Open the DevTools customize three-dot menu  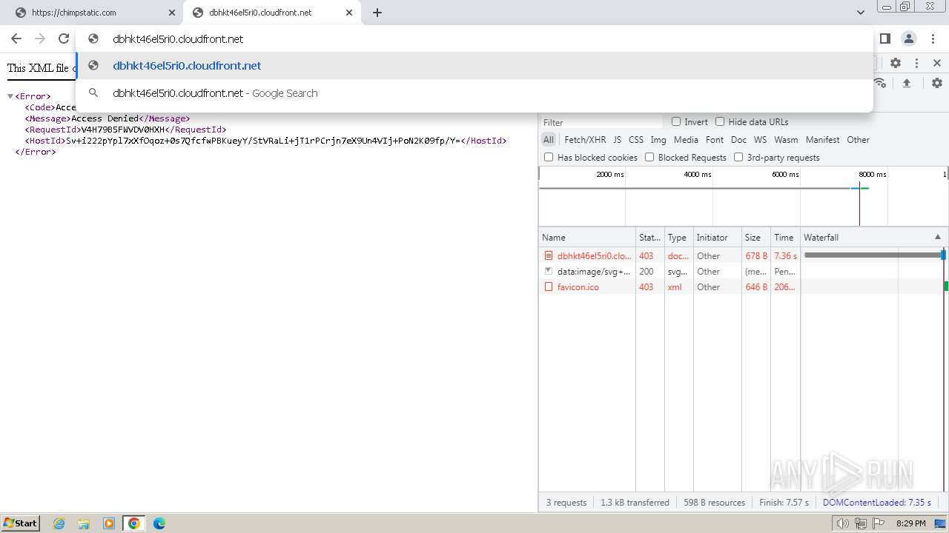tap(916, 64)
